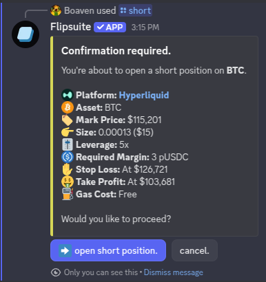The height and width of the screenshot is (282, 266).
Task: Click the eye icon near "Only you can see this"
Action: point(56,272)
